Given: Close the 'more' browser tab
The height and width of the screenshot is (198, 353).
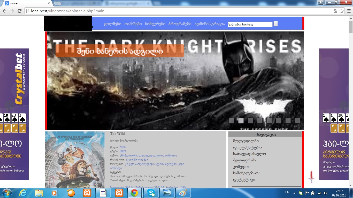Looking at the screenshot, I should click(49, 3).
